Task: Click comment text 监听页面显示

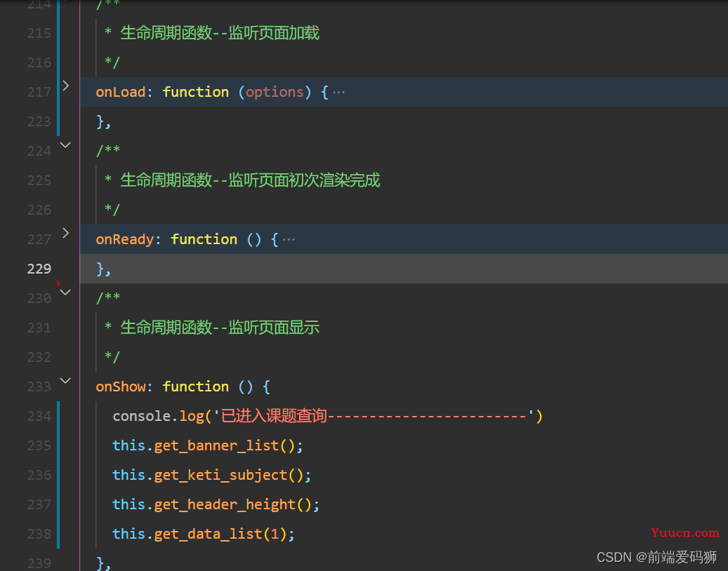Action: [x=274, y=328]
